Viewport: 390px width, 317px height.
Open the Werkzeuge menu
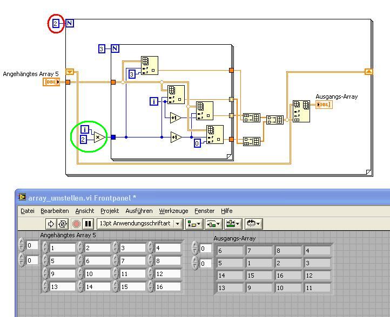173,211
